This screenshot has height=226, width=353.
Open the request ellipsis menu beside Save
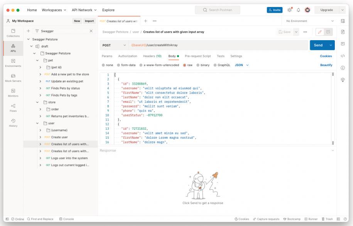tap(305, 32)
